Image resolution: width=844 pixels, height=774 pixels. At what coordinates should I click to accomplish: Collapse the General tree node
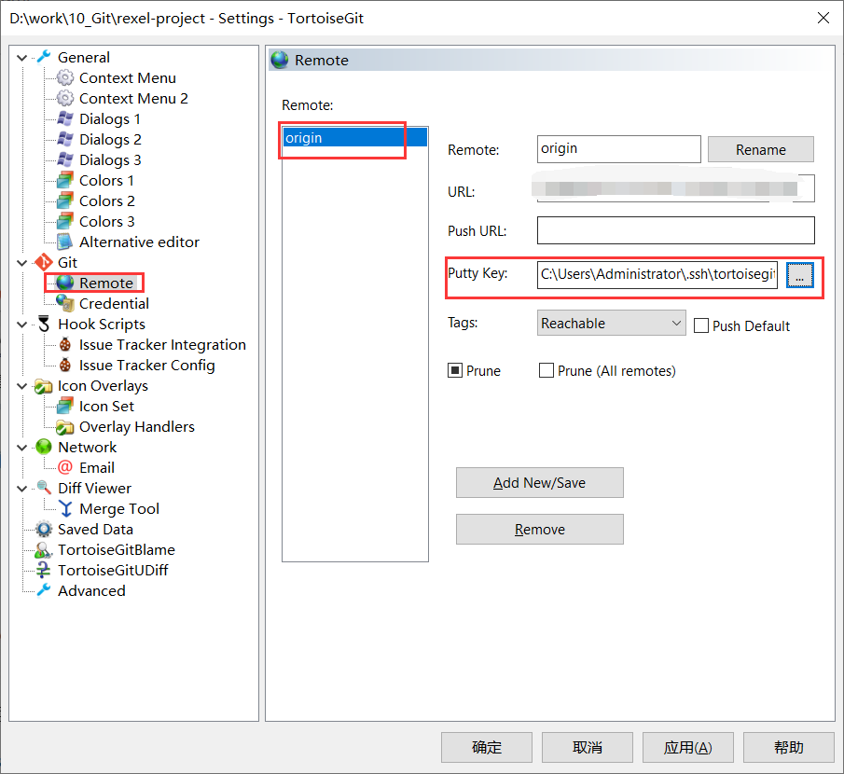(x=22, y=57)
